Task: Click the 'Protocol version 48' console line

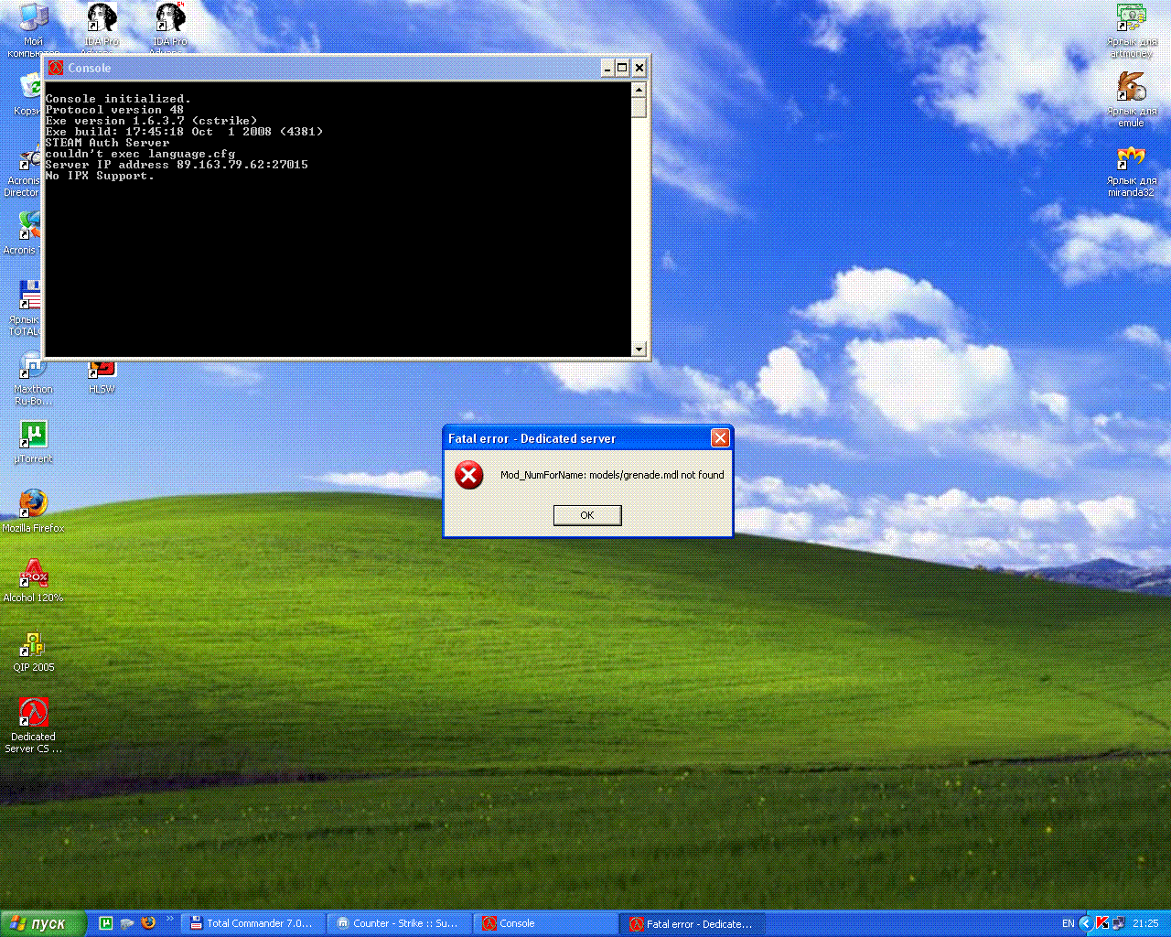Action: (114, 110)
